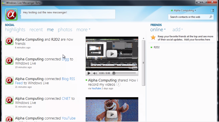Select the me tab
This screenshot has width=219, height=122.
[x=50, y=30]
